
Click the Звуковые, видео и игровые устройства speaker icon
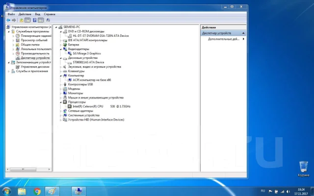(65, 67)
